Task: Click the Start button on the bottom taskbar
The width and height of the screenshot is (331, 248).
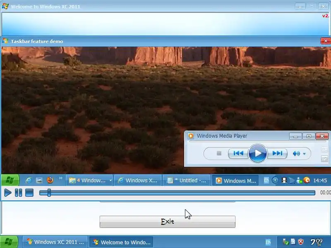Action: (9, 242)
